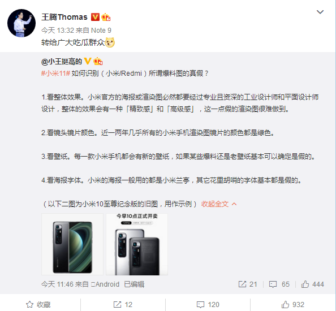Toggle 收藏 favorite star for this post
Image resolution: width=336 pixels, height=311 pixels.
[x=38, y=304]
